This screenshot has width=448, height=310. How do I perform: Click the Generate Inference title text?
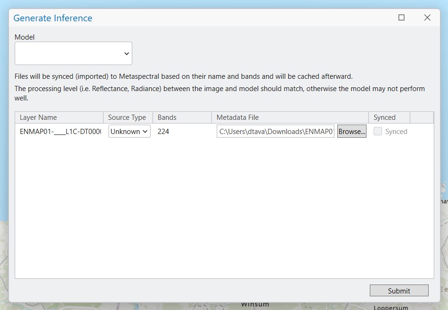pos(53,18)
